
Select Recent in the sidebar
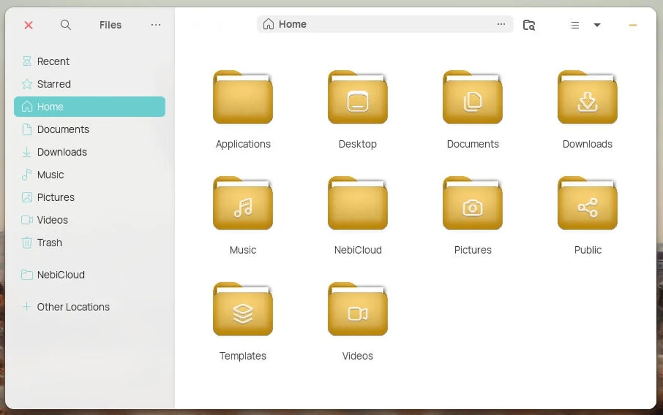click(x=53, y=61)
